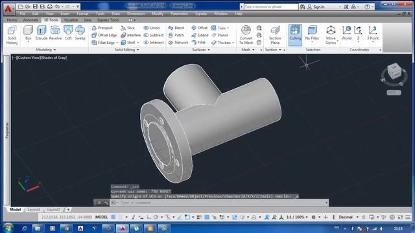
Task: Click Convert To Mesh
Action: click(x=246, y=35)
